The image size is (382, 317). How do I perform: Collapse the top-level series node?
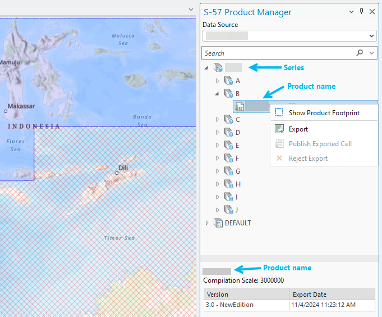coord(206,68)
